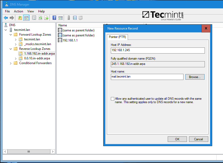The image size is (223, 163).
Task: Click OK to create the PTR record
Action: tap(177, 139)
